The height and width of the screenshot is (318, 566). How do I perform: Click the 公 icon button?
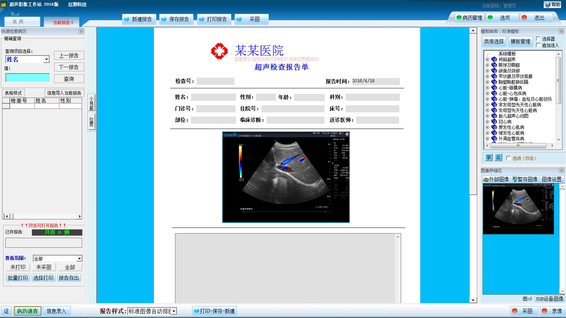[498, 158]
